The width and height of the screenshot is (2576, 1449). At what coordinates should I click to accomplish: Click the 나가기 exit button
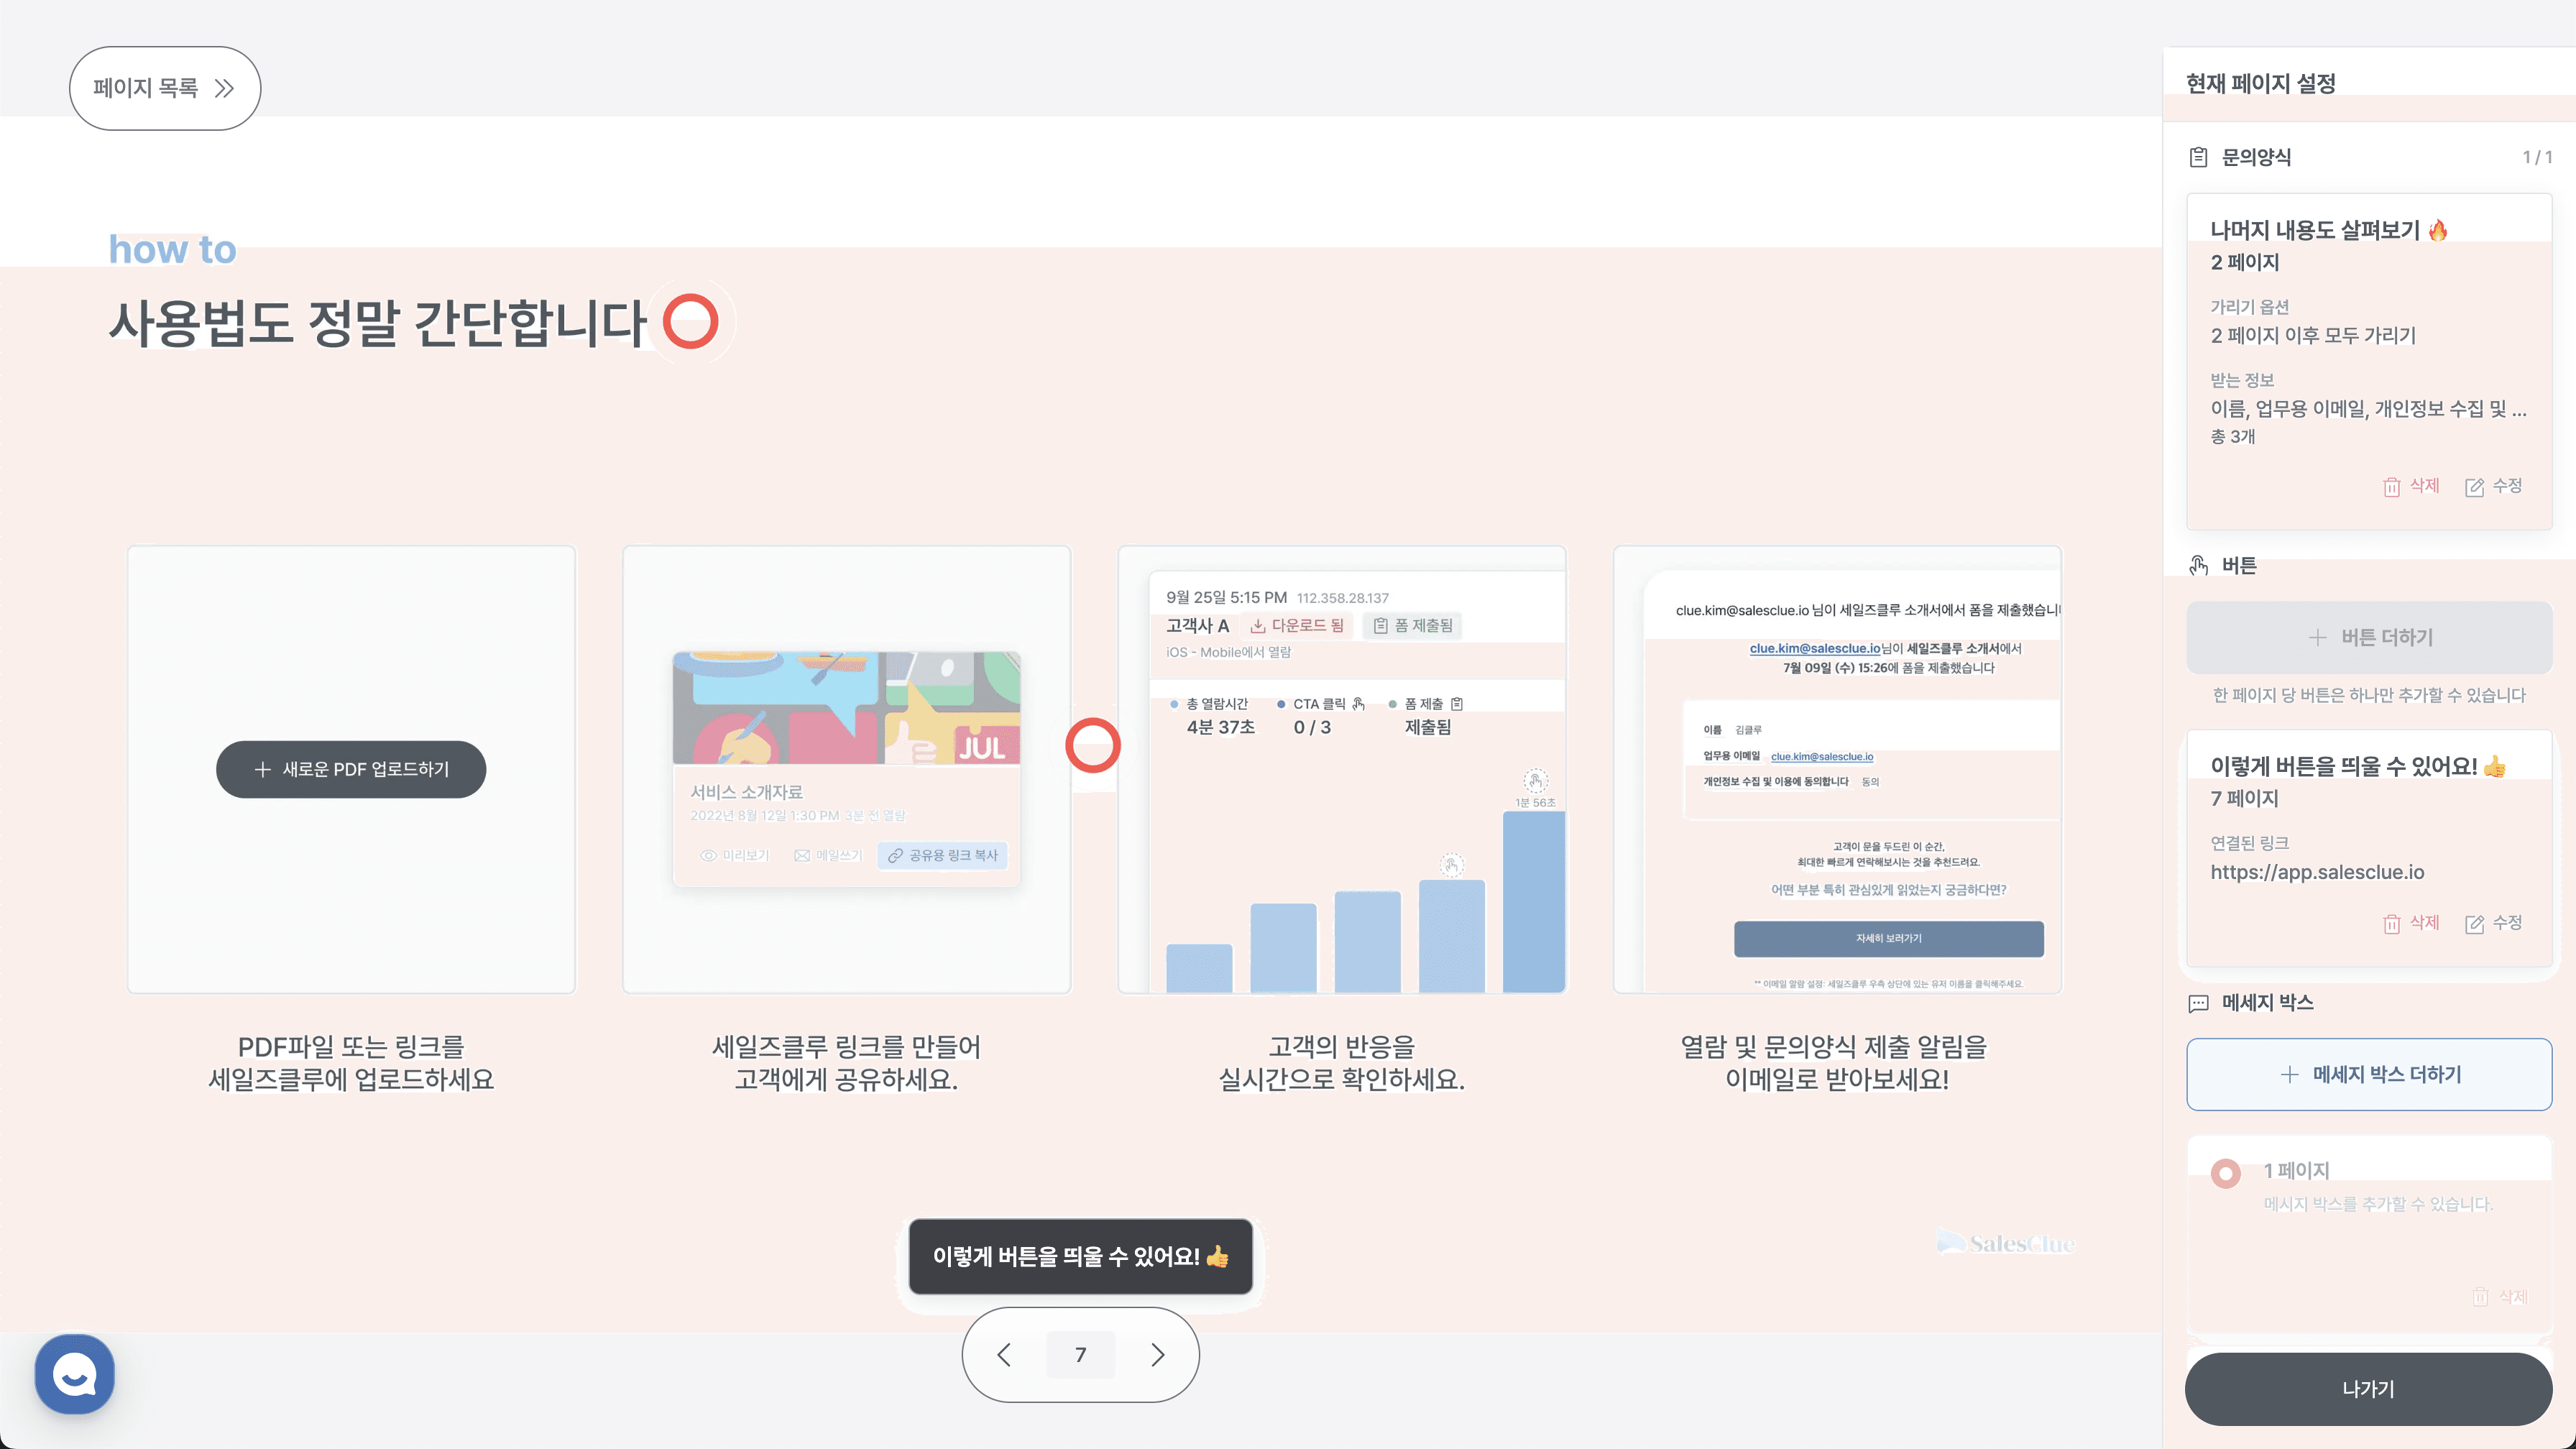(2368, 1389)
